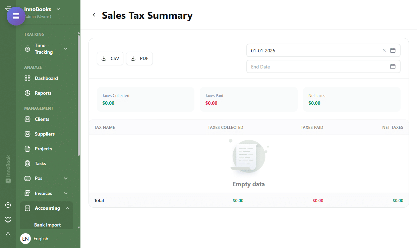This screenshot has width=417, height=248.
Task: Click the Tasks checklist icon
Action: click(x=27, y=163)
